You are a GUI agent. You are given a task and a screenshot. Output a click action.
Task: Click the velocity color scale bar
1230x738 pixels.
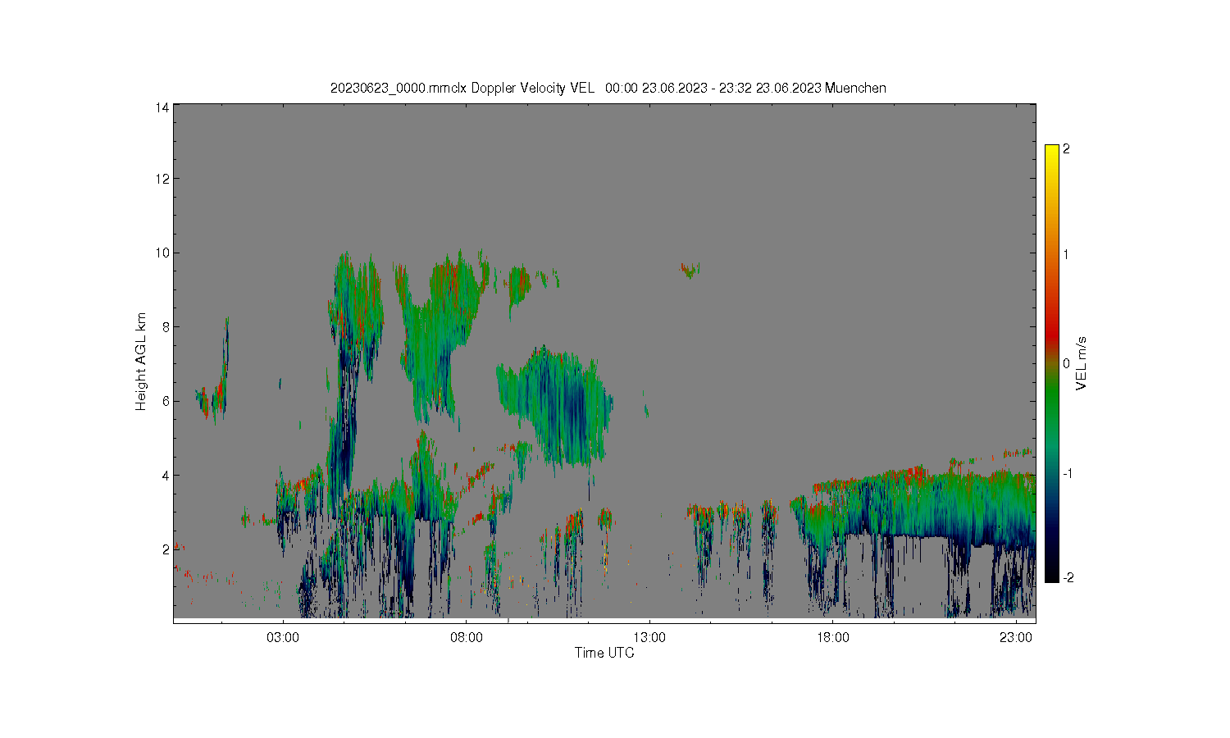pyautogui.click(x=1052, y=363)
